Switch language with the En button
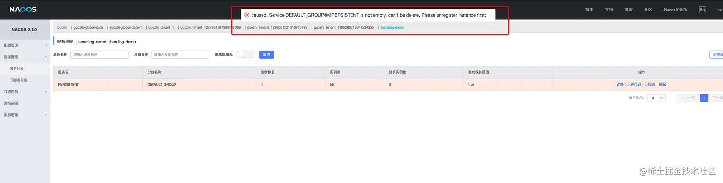Image resolution: width=723 pixels, height=183 pixels. click(x=702, y=10)
